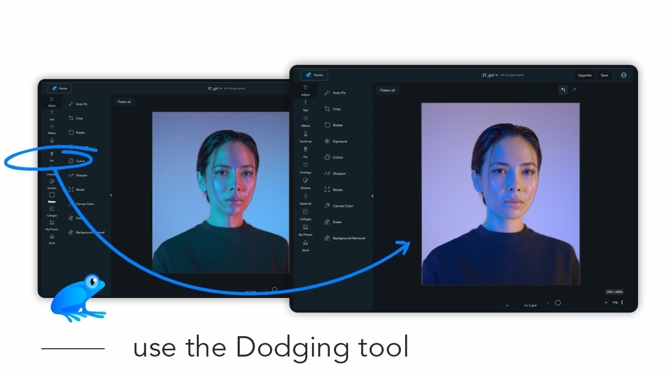Click Home button in left window
The width and height of the screenshot is (670, 377).
tap(60, 88)
